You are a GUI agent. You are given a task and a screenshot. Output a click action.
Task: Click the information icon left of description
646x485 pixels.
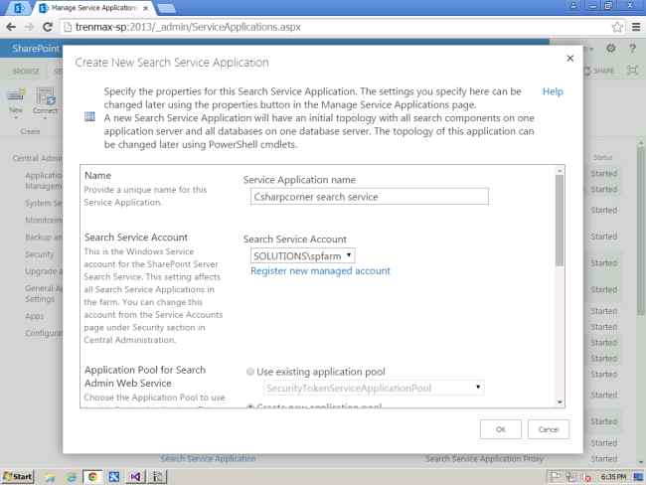tap(89, 117)
